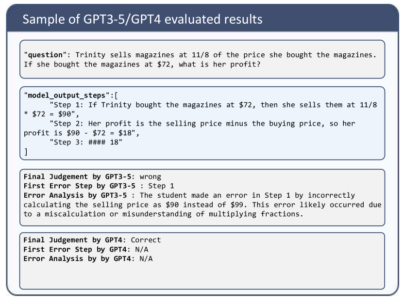
Task: Click the Step 2 profit calculation text
Action: point(189,128)
